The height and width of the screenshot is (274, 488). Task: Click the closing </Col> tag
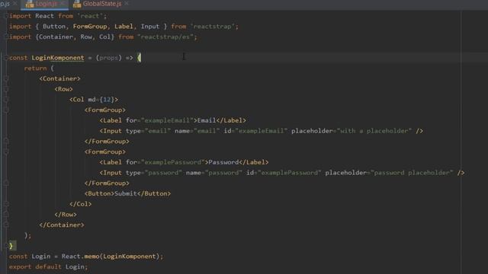click(81, 204)
